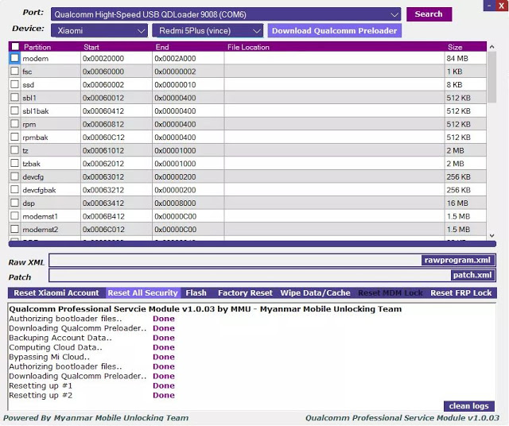This screenshot has width=509, height=426.
Task: Select the Factory Reset tab
Action: (245, 293)
